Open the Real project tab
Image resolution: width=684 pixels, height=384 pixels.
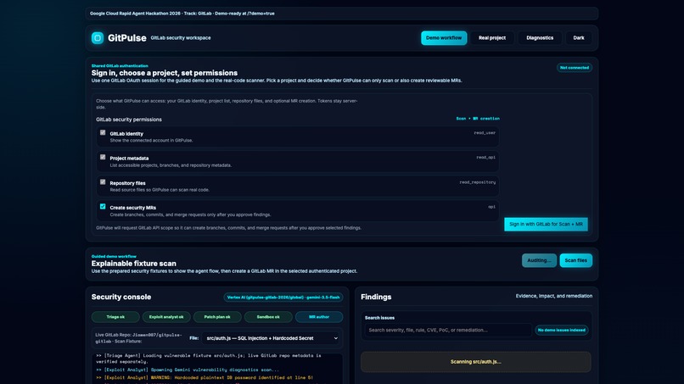[x=492, y=38]
